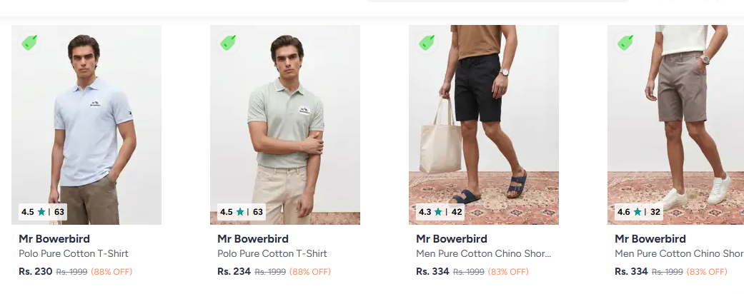Click Polo Pure Cotton T-Shirt title priced Rs. 234
Screen dimensions: 744x294
(x=272, y=254)
